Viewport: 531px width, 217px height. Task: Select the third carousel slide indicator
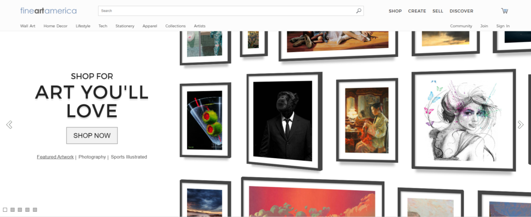(x=20, y=210)
